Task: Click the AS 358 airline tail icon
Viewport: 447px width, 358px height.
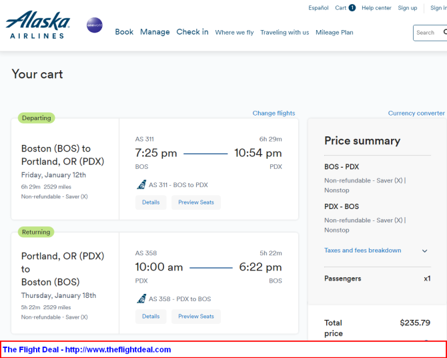Action: [141, 299]
